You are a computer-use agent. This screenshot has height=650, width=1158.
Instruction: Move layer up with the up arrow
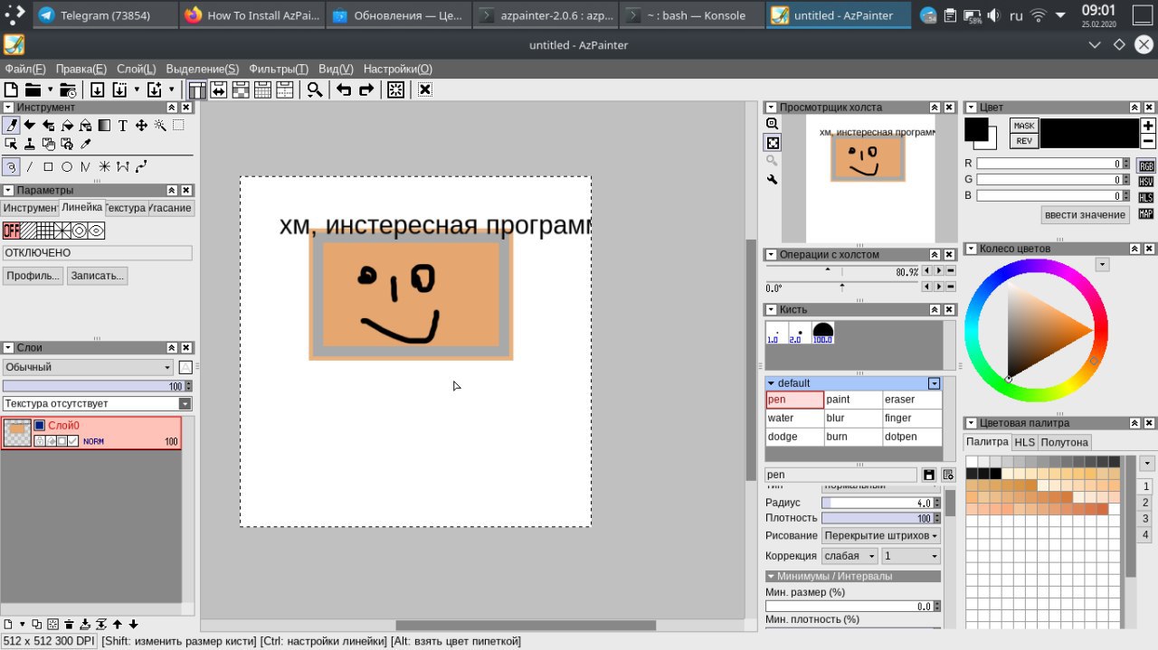pos(118,624)
